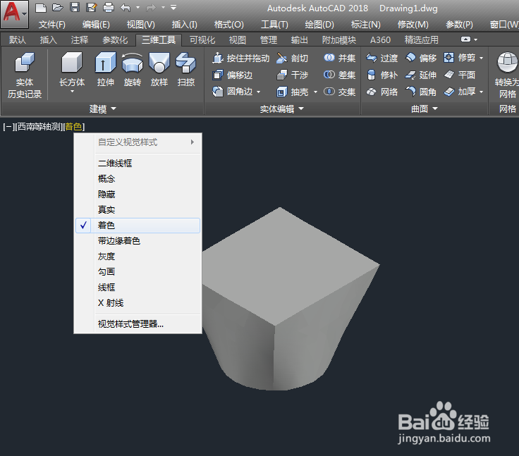This screenshot has width=519, height=456.
Task: Apply the Intersect (交集) operation
Action: (340, 92)
